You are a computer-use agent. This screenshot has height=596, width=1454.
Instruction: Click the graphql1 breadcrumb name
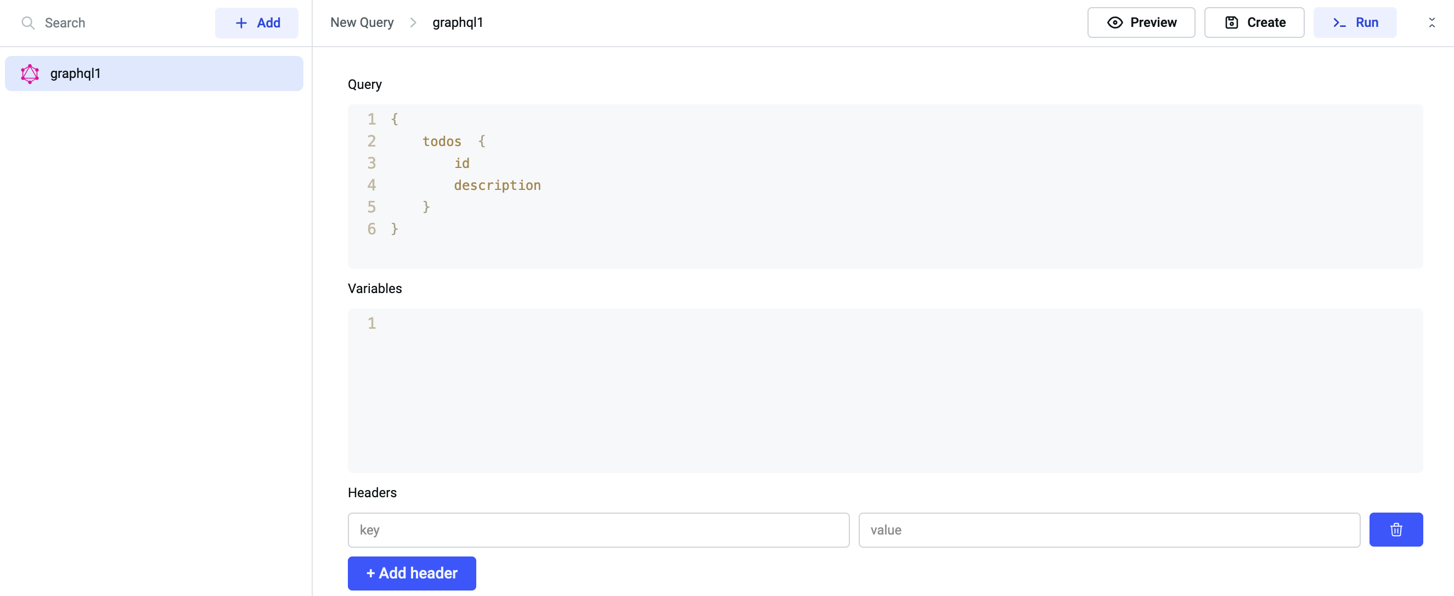[x=457, y=23]
